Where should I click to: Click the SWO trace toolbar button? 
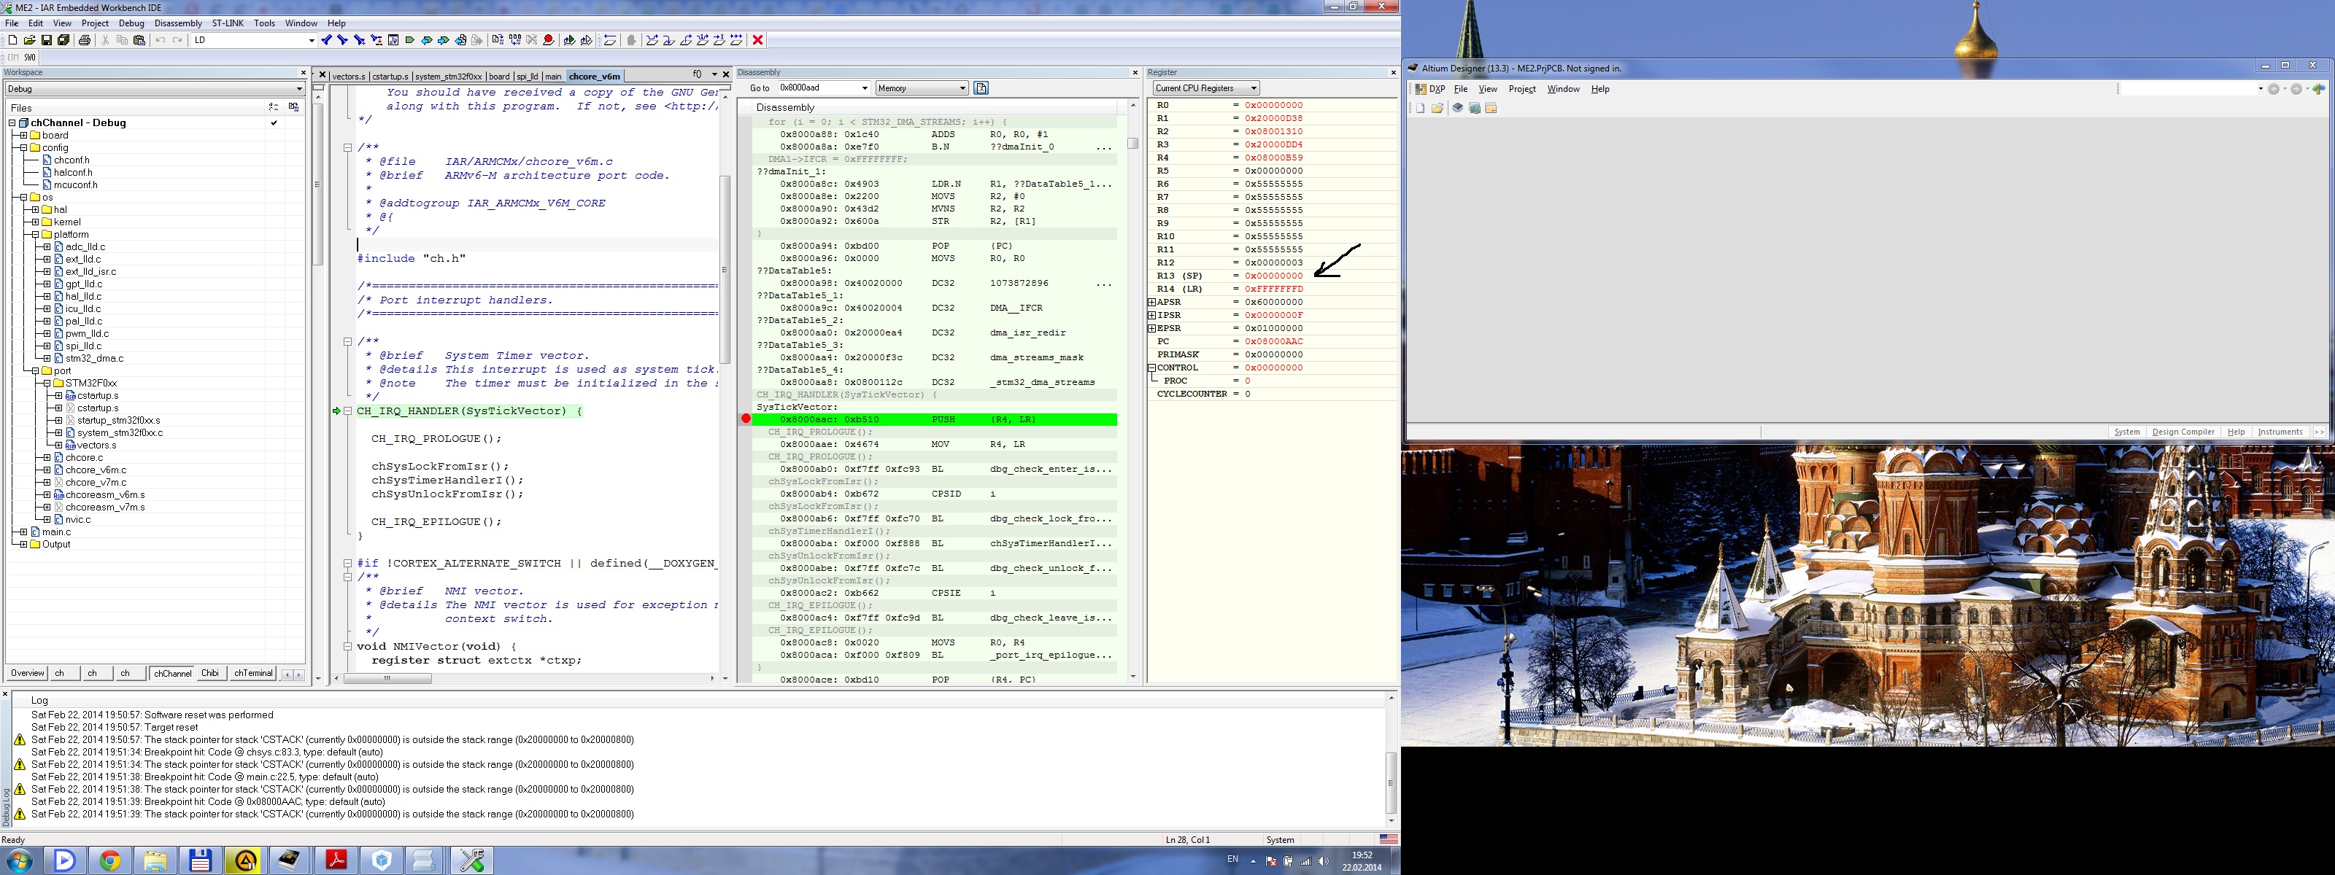30,57
